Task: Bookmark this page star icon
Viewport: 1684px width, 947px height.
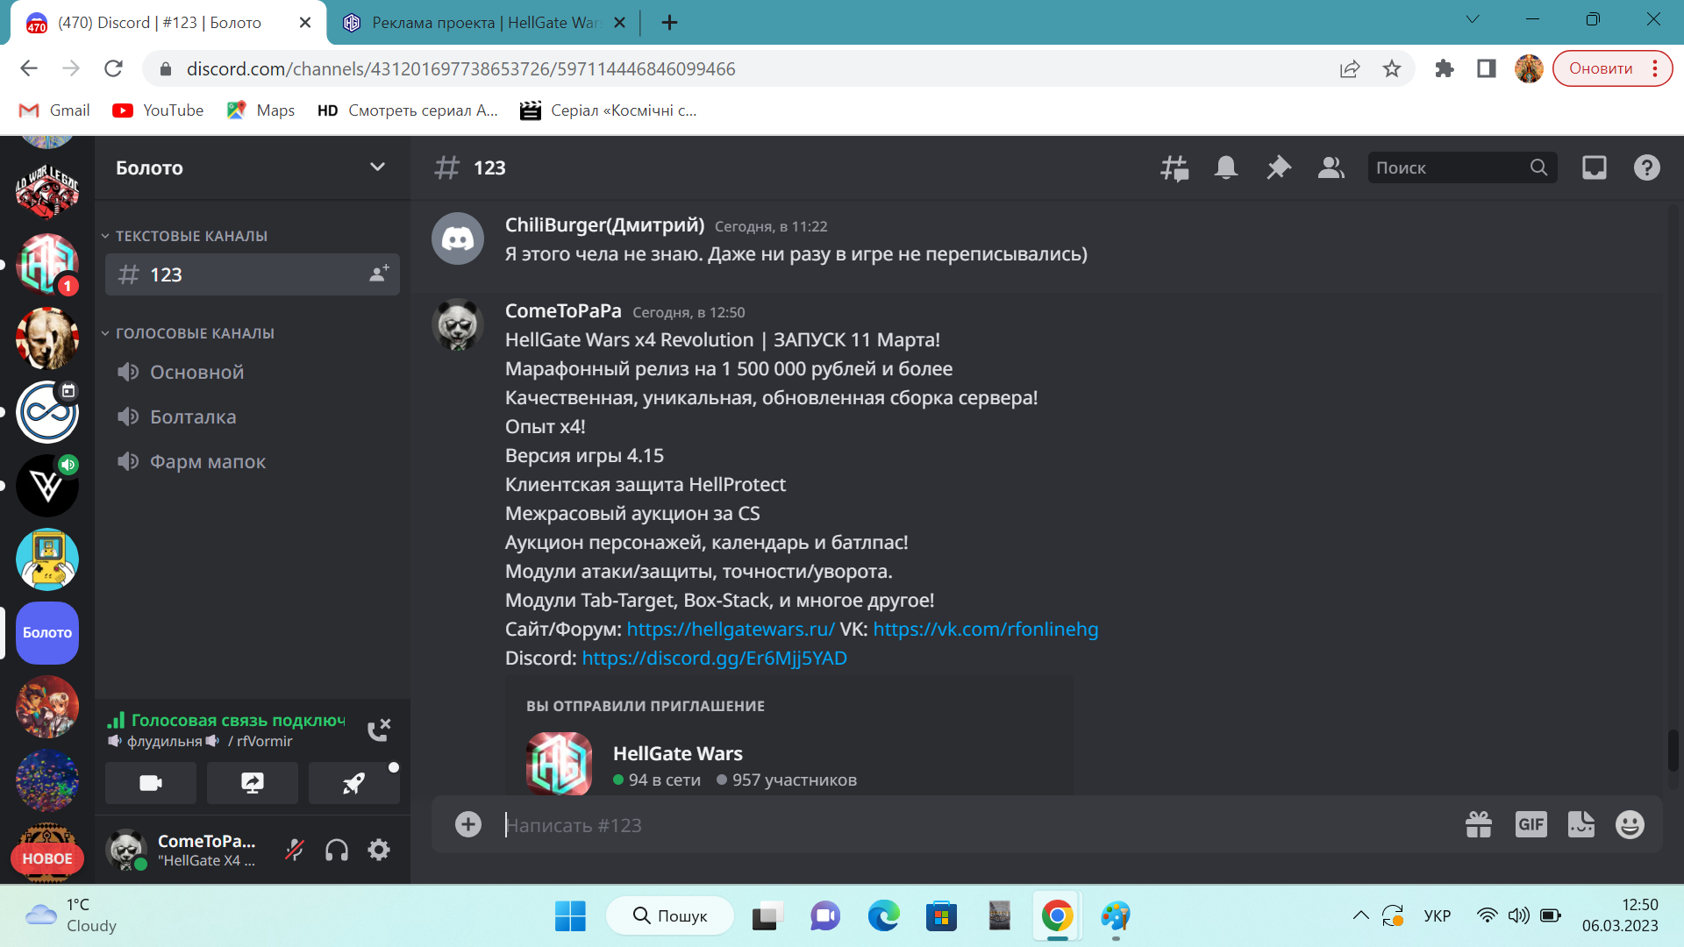Action: tap(1392, 68)
